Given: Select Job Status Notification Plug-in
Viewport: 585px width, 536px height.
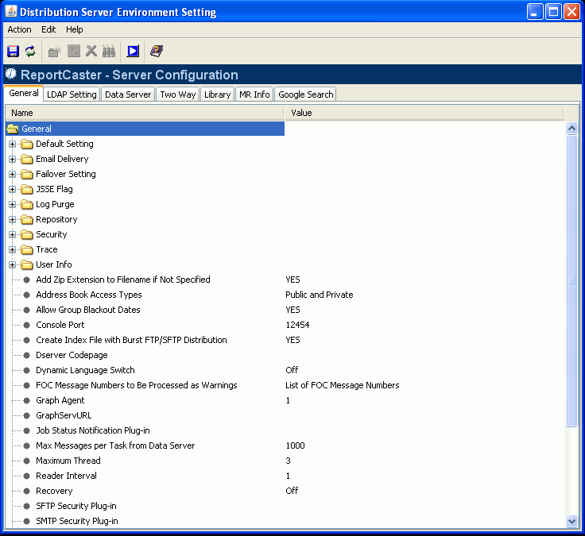Looking at the screenshot, I should 93,430.
